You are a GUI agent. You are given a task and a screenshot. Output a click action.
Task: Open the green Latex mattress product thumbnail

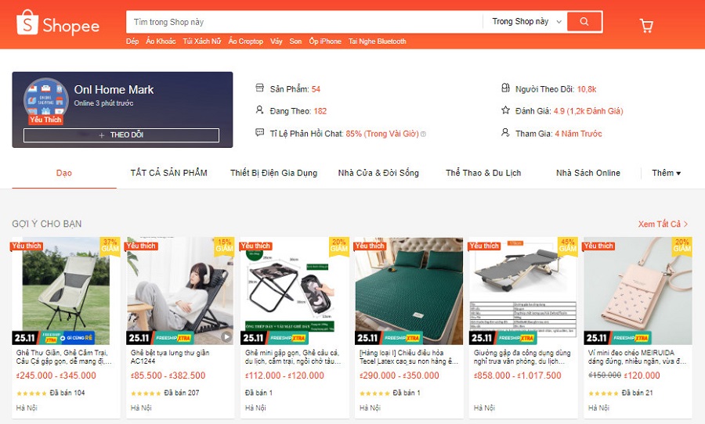click(409, 290)
